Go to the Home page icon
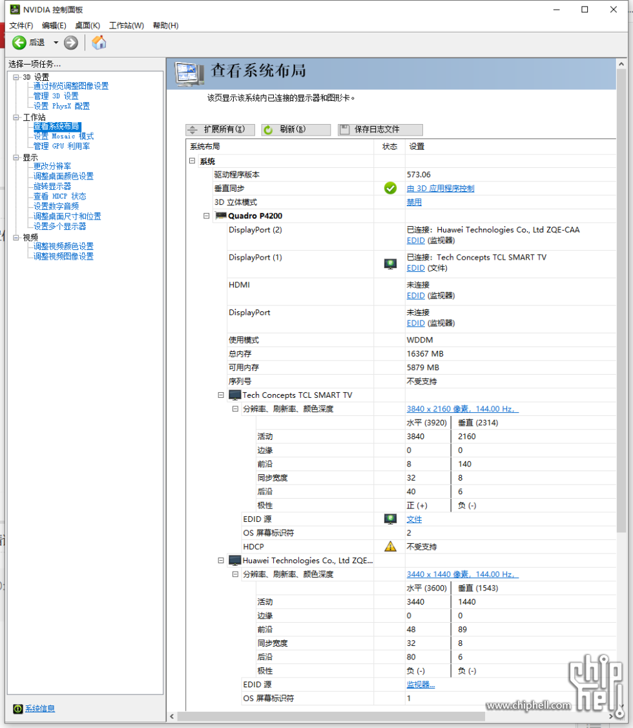 point(99,43)
